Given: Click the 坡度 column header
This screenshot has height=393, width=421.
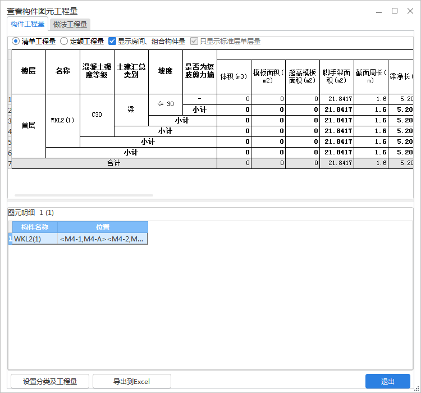Looking at the screenshot, I should click(x=166, y=72).
